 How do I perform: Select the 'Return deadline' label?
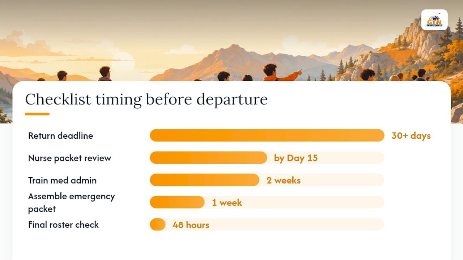click(60, 136)
